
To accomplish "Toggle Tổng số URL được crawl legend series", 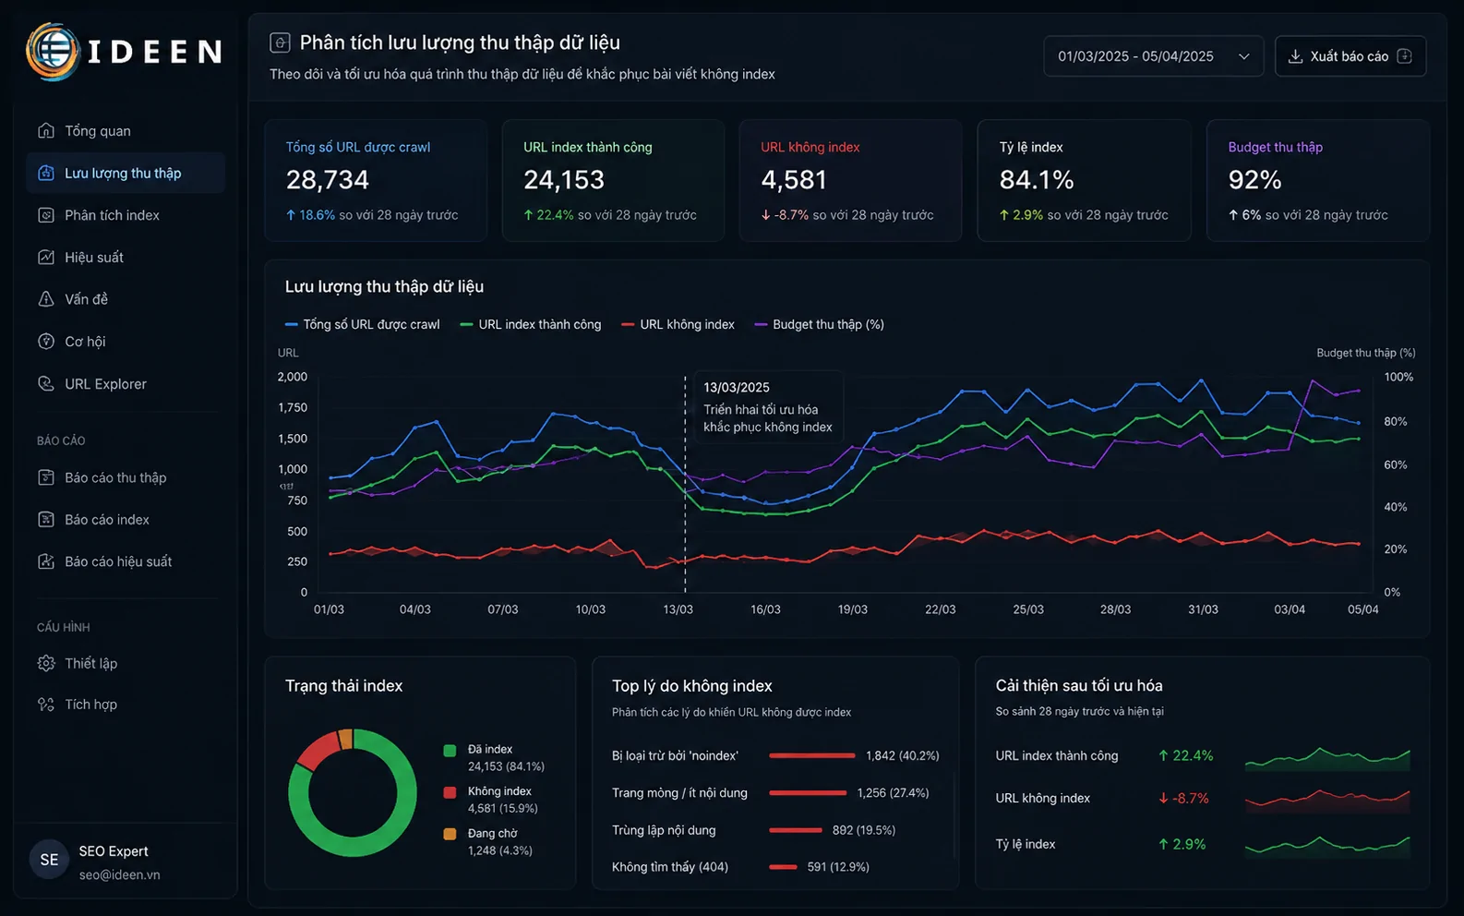I will pos(362,324).
